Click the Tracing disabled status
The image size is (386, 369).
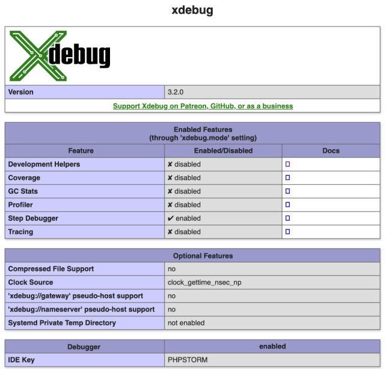point(184,232)
